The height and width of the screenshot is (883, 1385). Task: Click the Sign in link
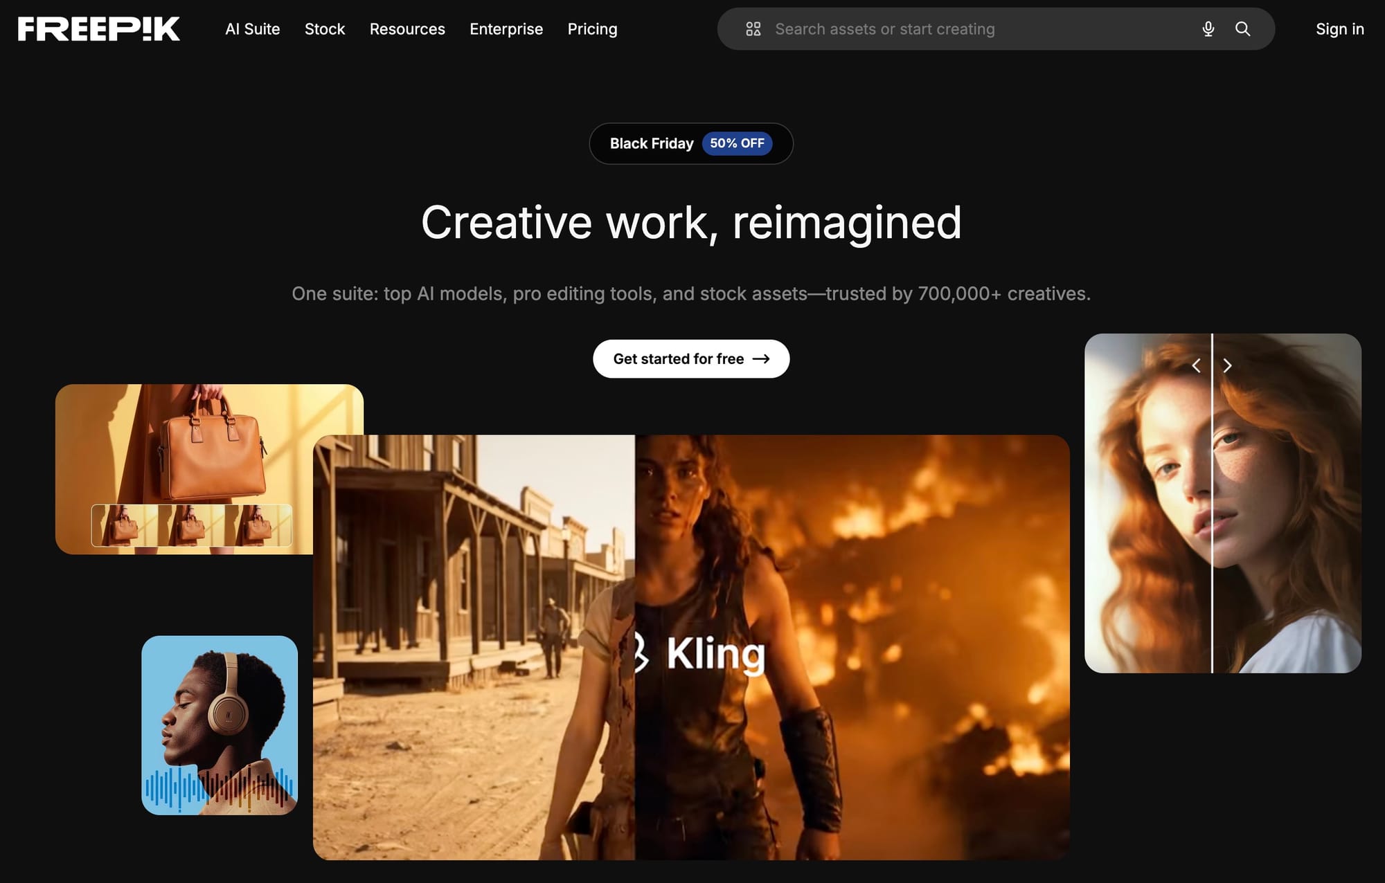(1339, 28)
